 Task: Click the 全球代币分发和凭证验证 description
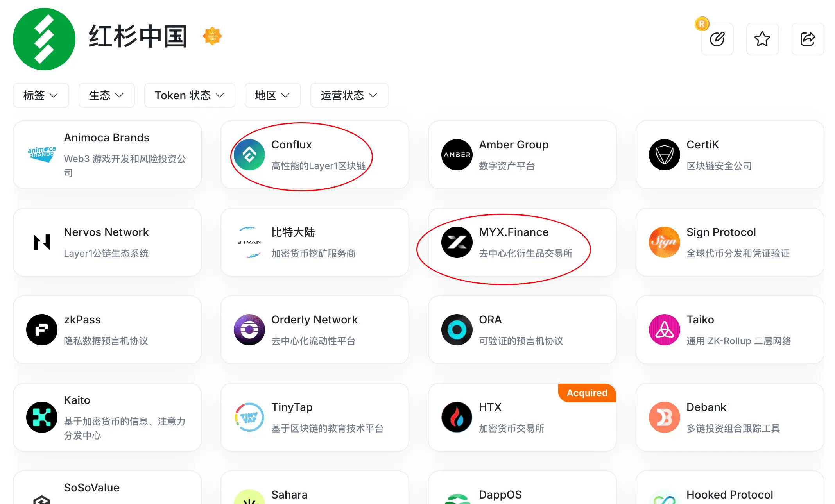[x=738, y=254]
